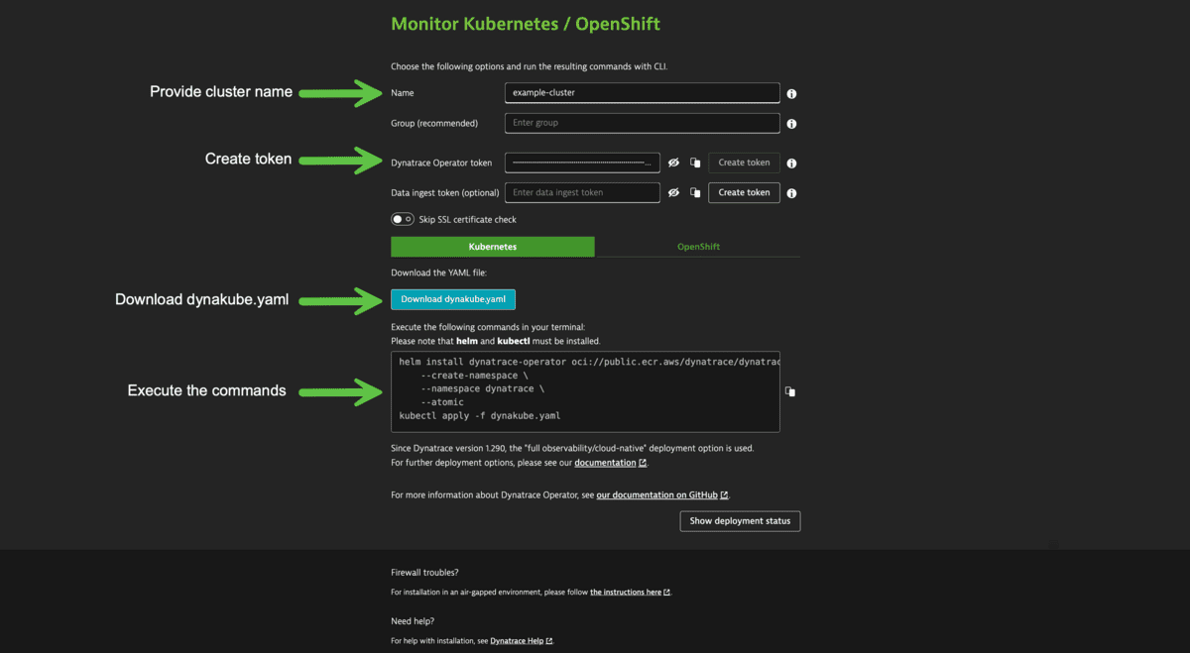The height and width of the screenshot is (653, 1190).
Task: Copy the helm install commands
Action: (790, 391)
